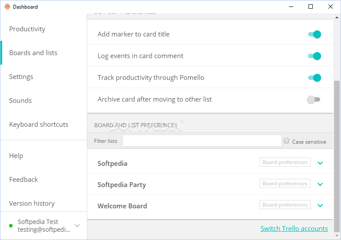Click the Pomello app icon in title bar
The height and width of the screenshot is (240, 341).
coord(7,7)
